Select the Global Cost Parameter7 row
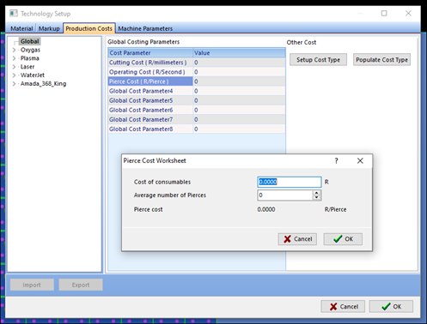The width and height of the screenshot is (427, 324). [197, 119]
